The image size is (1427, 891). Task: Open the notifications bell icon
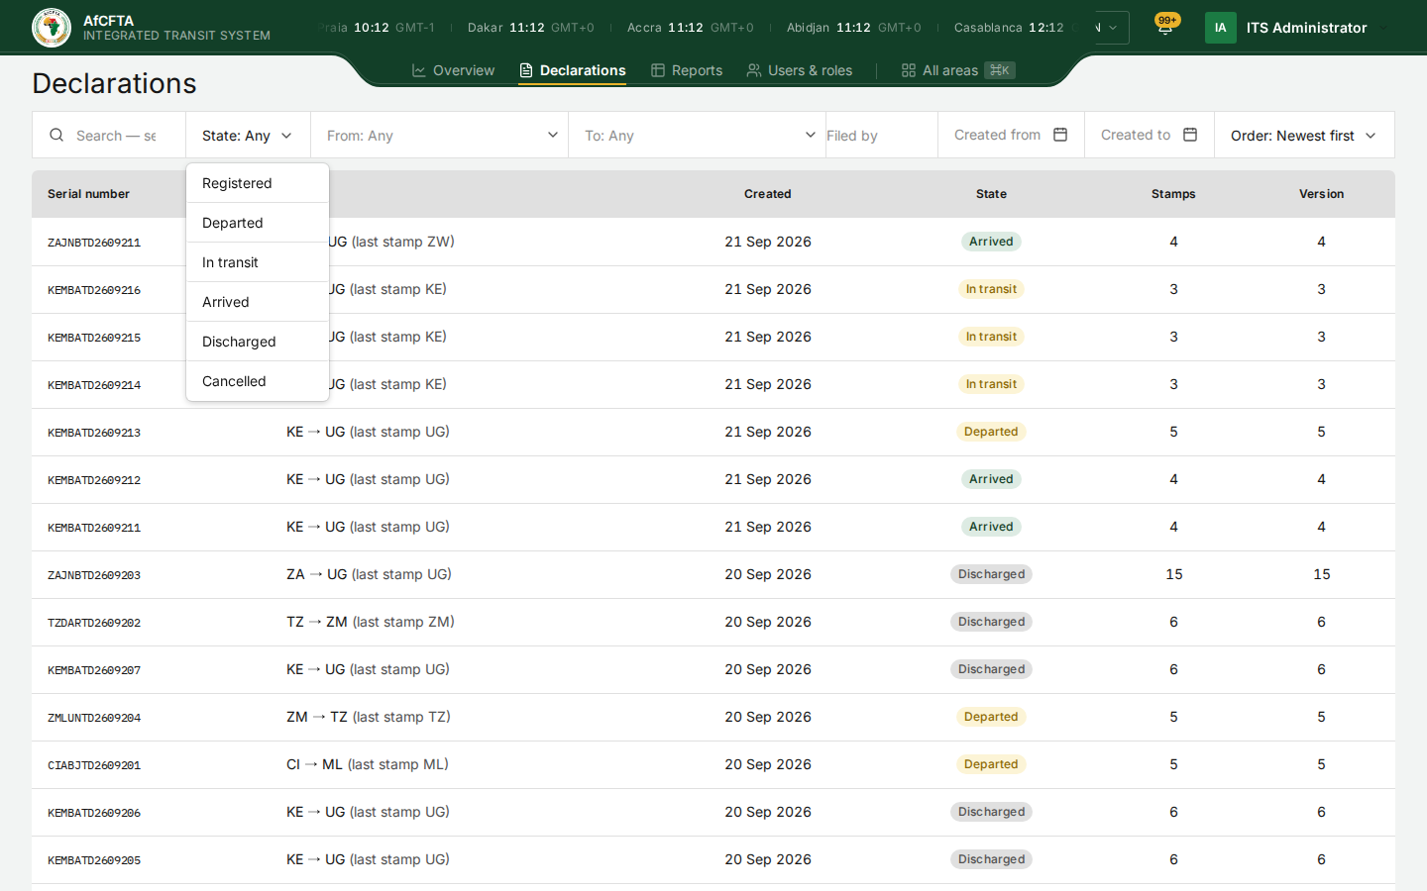(x=1165, y=28)
